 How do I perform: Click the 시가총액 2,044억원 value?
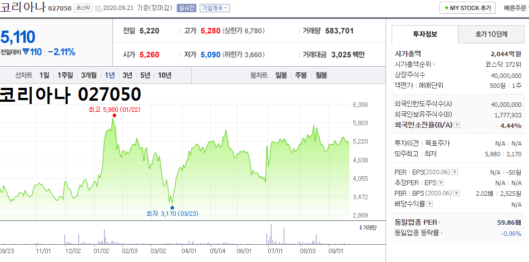coord(506,53)
